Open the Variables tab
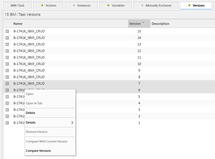 (115, 6)
